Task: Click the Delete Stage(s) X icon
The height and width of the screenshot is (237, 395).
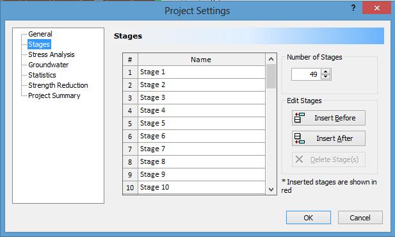Action: click(x=299, y=159)
